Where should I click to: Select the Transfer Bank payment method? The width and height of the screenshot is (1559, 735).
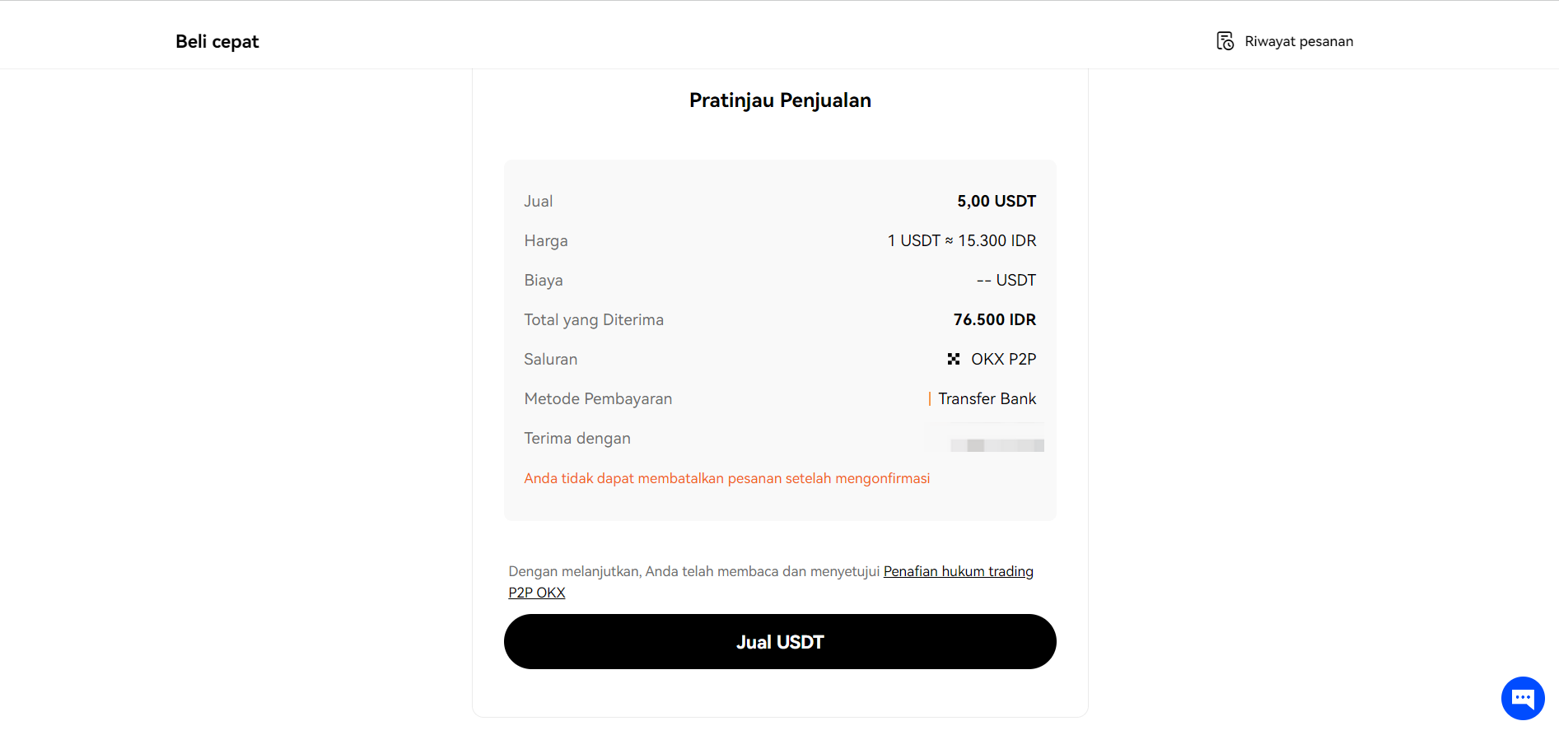[987, 399]
